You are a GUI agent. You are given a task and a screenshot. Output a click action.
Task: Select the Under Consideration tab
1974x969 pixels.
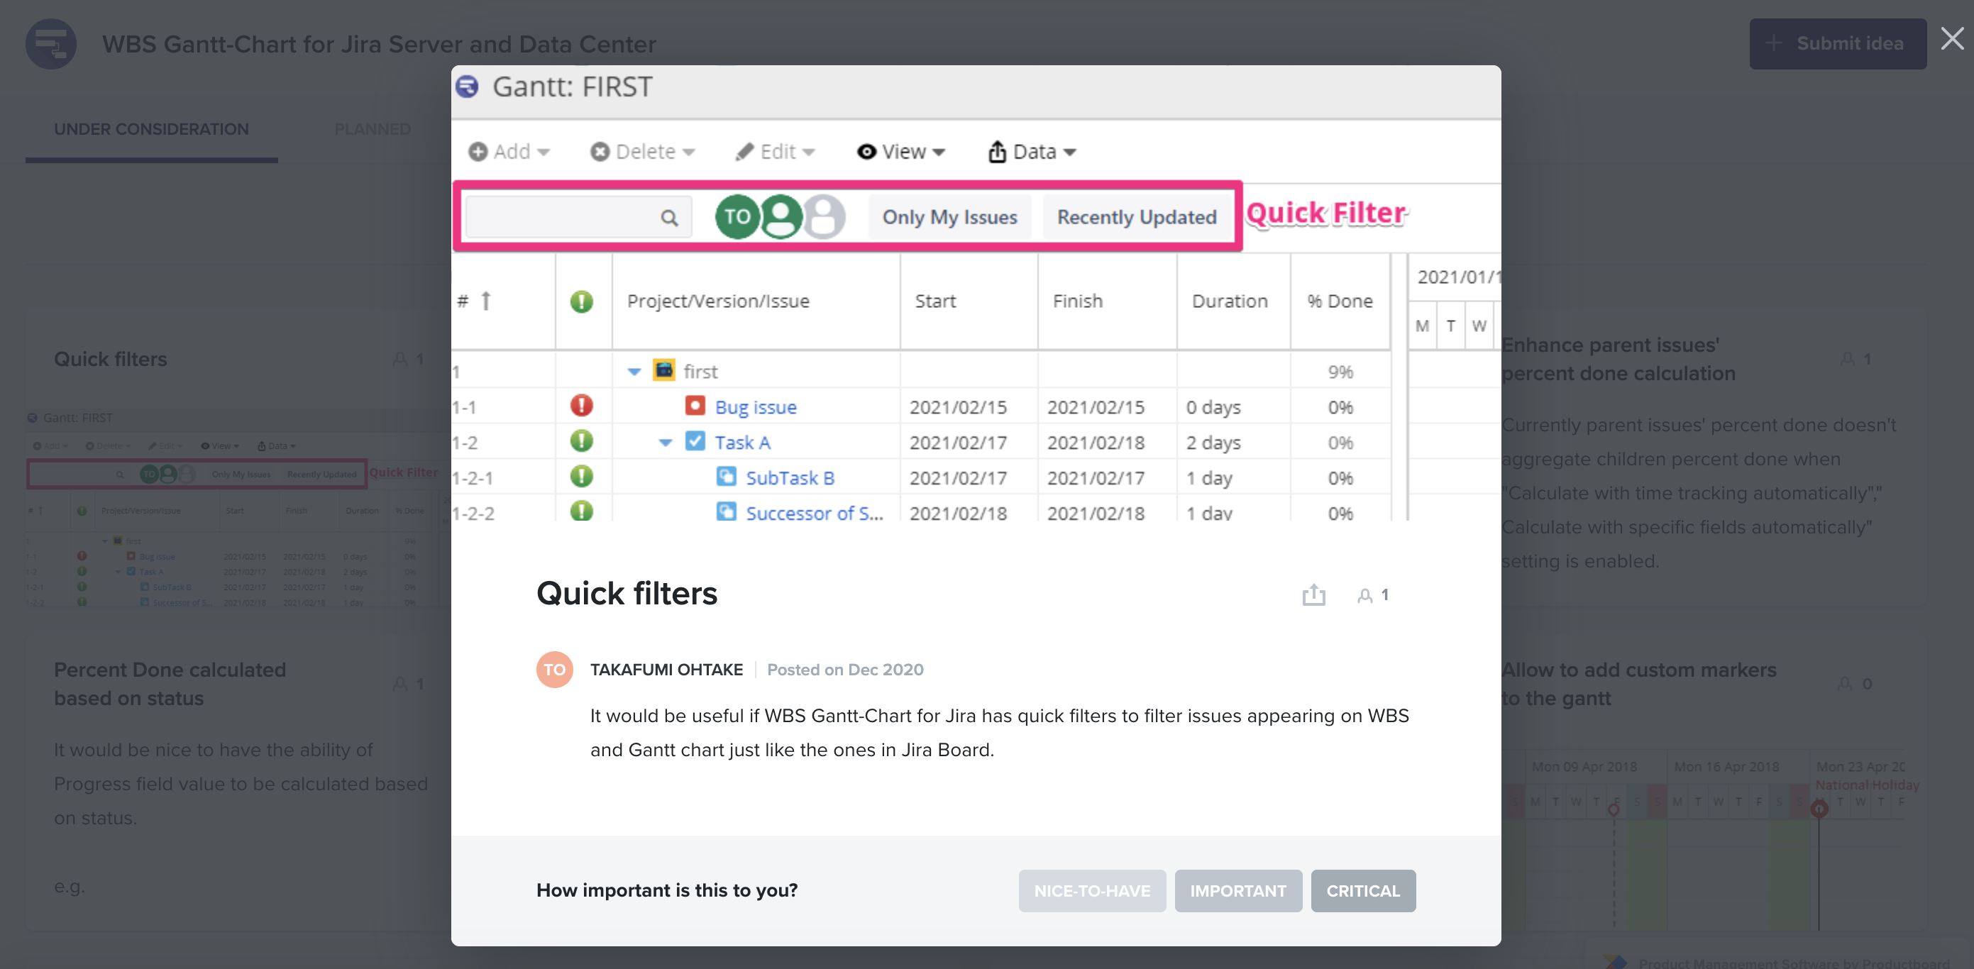[x=151, y=128]
